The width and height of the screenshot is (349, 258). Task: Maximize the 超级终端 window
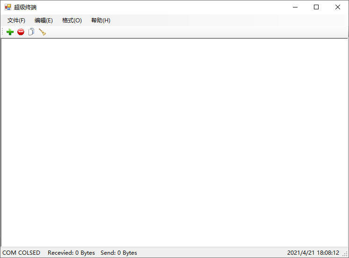click(316, 7)
